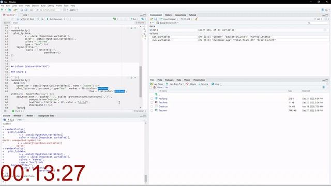Click the Rename button in Files pane
Image resolution: width=331 pixels, height=186 pixels.
203,84
